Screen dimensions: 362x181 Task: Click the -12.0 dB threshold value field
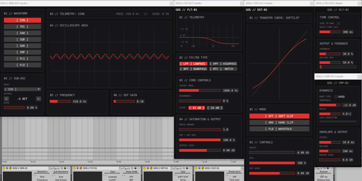(349, 105)
